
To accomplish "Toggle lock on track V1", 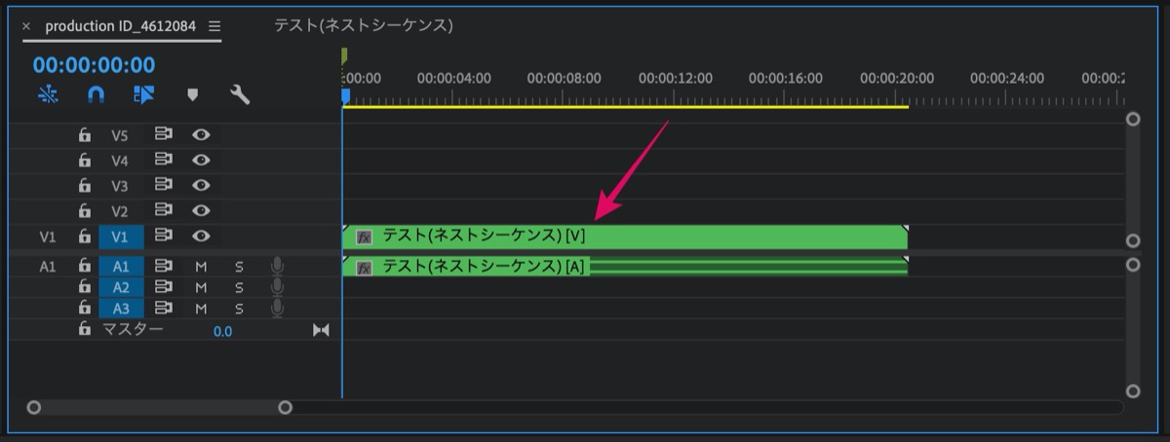I will pos(85,237).
